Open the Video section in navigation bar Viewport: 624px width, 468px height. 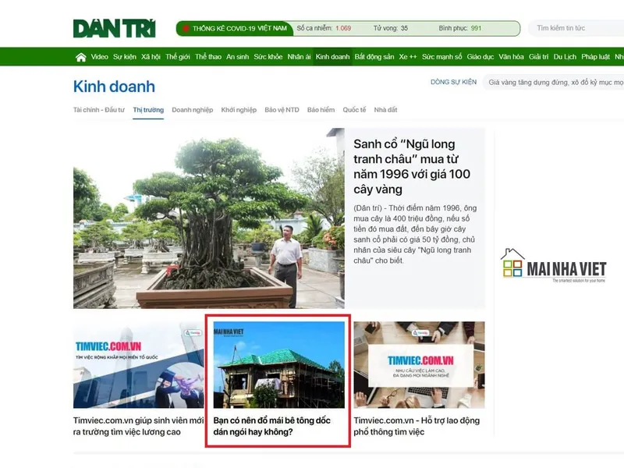pyautogui.click(x=100, y=57)
